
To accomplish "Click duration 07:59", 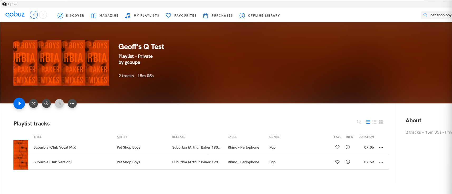I will pos(369,162).
